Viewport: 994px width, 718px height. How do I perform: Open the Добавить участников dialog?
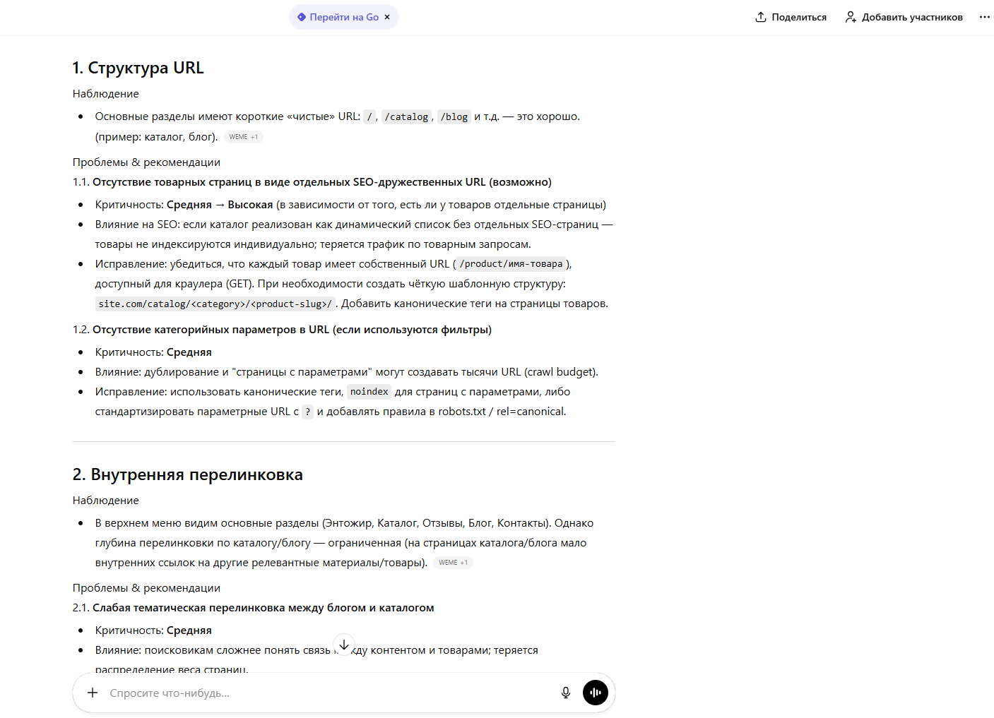point(904,17)
